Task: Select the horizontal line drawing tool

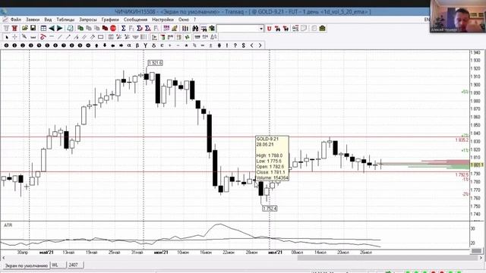Action: coord(52,37)
